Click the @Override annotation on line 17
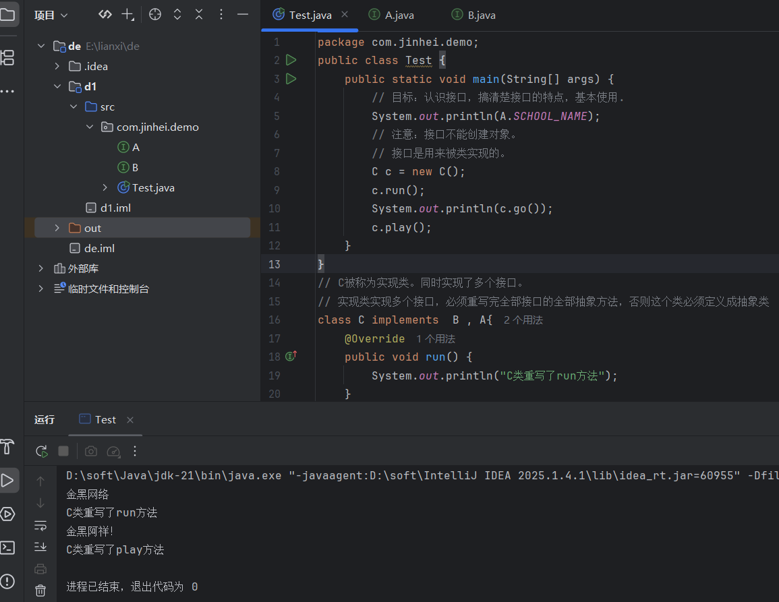This screenshot has width=779, height=602. coord(374,338)
